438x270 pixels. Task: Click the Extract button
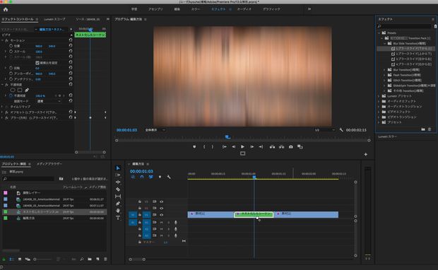[281, 147]
